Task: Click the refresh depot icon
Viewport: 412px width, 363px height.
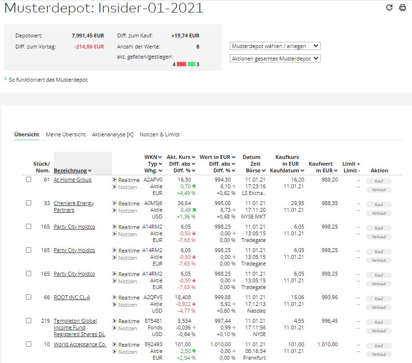Action: click(389, 7)
